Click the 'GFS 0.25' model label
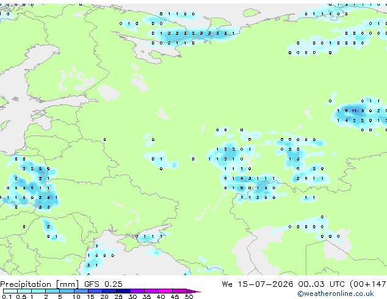387x299 pixels. [103, 284]
